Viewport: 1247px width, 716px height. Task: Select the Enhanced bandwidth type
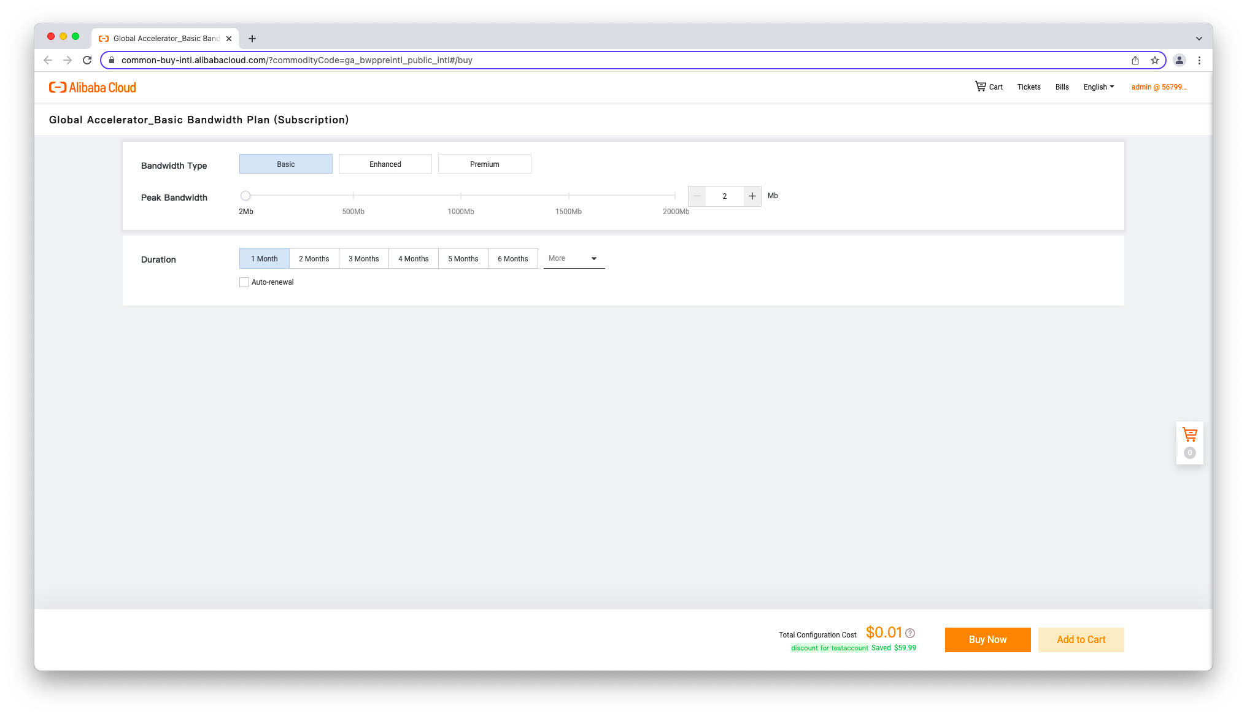coord(385,164)
